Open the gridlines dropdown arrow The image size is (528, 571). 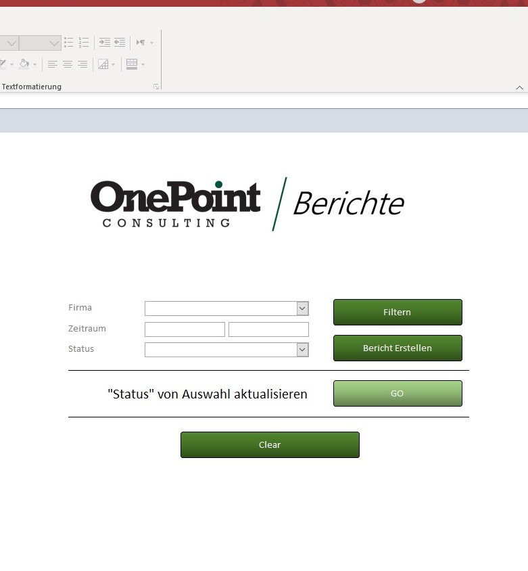113,65
